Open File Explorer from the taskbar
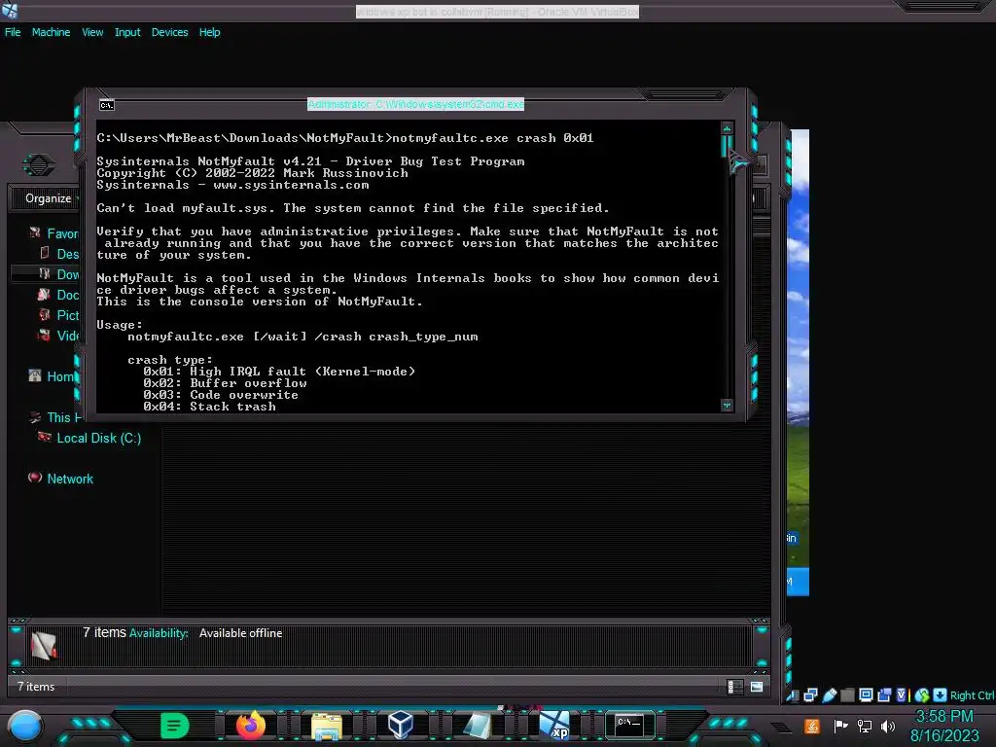The width and height of the screenshot is (996, 747). tap(327, 727)
